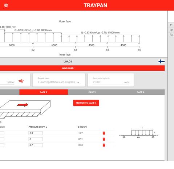Edit the pressure coefficient -1.4 field
The width and height of the screenshot is (174, 169).
tap(36, 133)
